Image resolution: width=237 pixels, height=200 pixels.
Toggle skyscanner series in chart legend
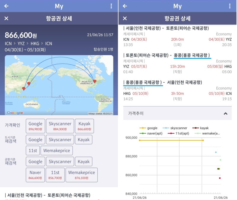pyautogui.click(x=176, y=128)
